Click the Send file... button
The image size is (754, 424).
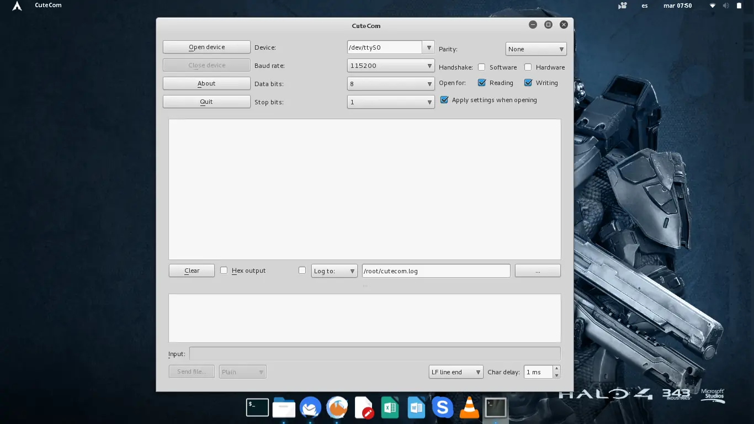point(192,372)
